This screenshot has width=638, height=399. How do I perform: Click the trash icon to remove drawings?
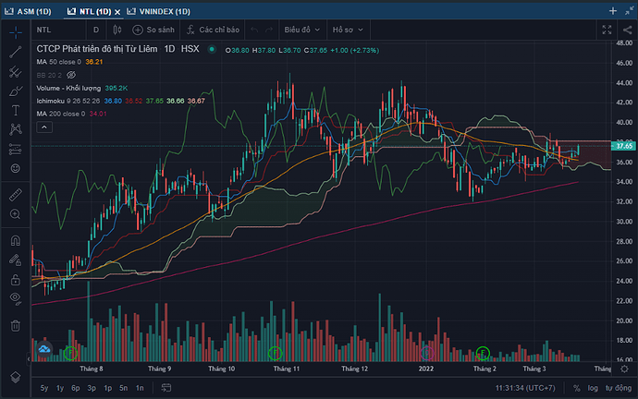(x=15, y=325)
